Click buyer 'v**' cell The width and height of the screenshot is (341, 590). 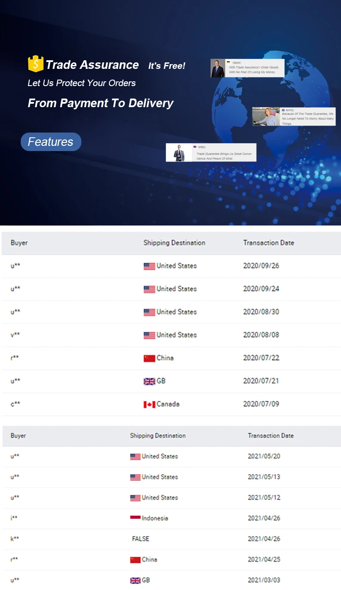point(15,335)
